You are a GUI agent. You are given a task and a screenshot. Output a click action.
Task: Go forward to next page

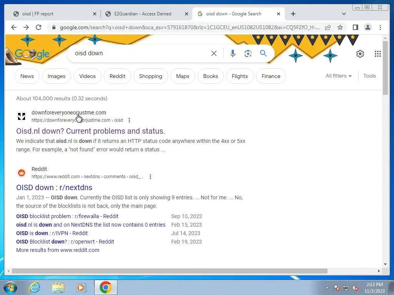[26, 27]
